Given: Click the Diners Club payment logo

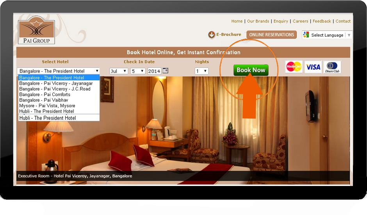Looking at the screenshot, I should pos(332,67).
